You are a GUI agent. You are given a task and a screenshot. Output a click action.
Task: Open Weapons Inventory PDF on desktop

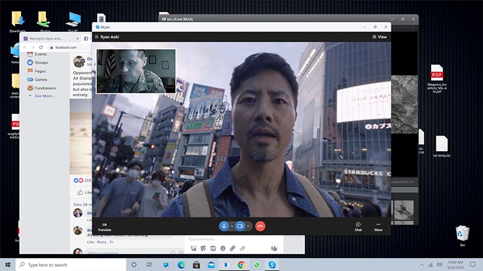point(437,79)
